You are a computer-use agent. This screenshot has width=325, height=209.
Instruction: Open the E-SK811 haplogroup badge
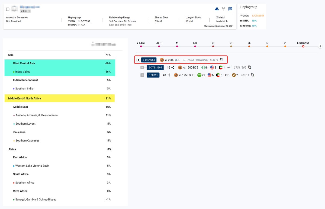[153, 75]
